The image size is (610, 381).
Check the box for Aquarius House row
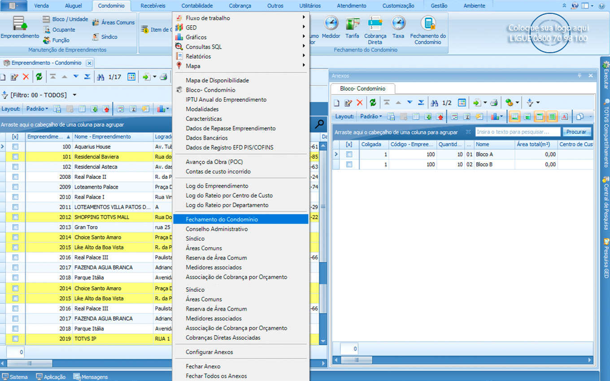[15, 147]
